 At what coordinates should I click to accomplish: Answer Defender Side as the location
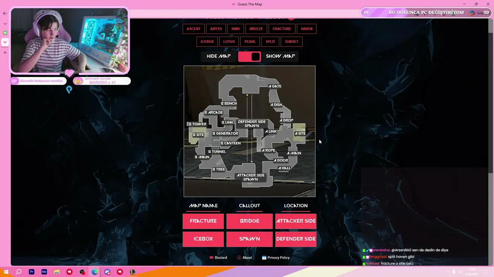point(296,239)
